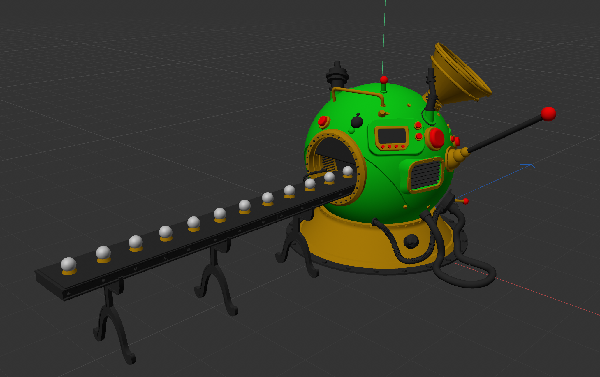
Task: Click the round black knob left of panel
Action: (357, 122)
